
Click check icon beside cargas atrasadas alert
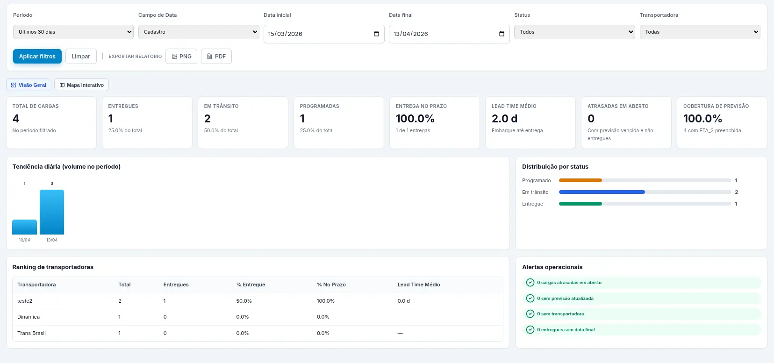(x=530, y=283)
